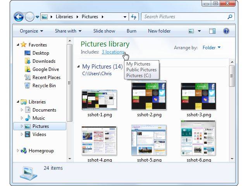
Task: Click navigation pane scroll up arrow
Action: click(x=70, y=41)
